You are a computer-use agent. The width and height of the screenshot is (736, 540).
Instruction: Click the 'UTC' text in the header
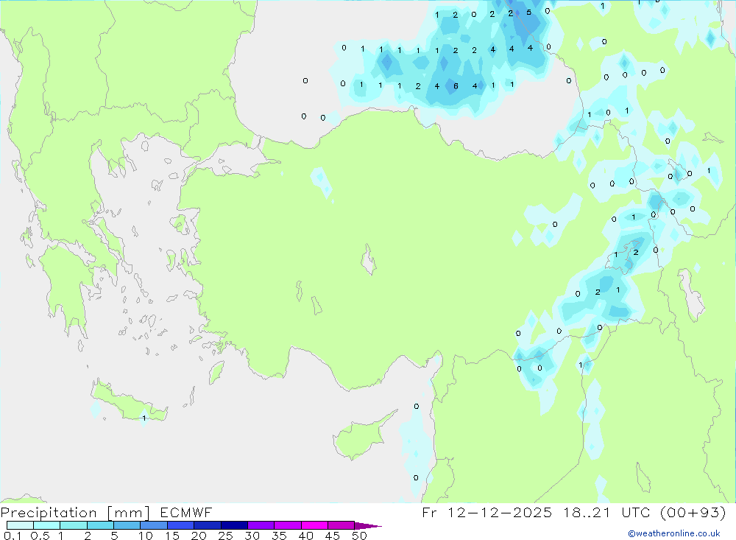(x=636, y=512)
